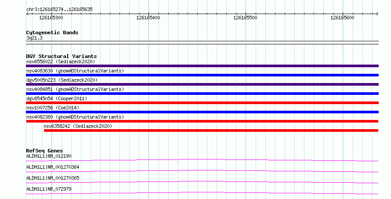Click the chr3:126165274..126165635 region label
391x199 pixels.
pyautogui.click(x=59, y=10)
